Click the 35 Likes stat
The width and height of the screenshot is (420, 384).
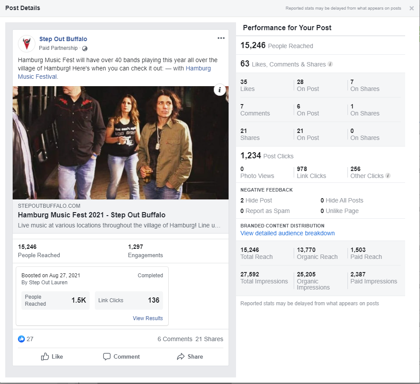pos(247,85)
